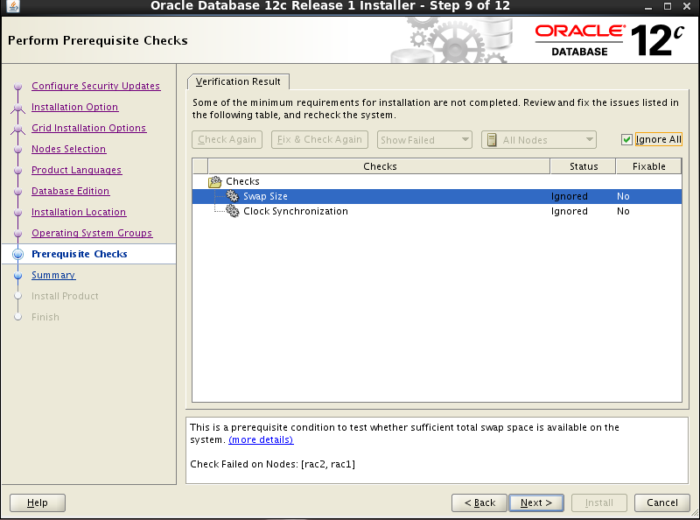Screen dimensions: 700x520
Task: Select the Verification Result tab
Action: tap(238, 81)
